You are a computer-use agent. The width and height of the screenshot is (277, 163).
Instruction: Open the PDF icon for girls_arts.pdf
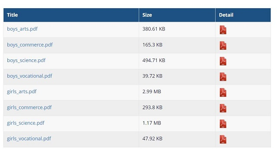[223, 93]
